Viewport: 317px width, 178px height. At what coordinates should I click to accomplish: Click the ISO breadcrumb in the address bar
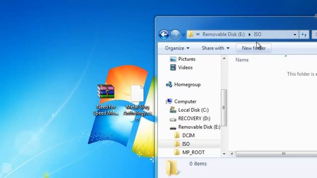coord(258,34)
